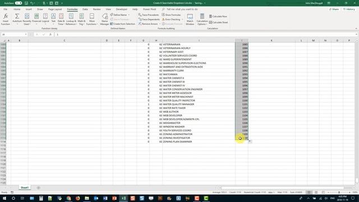
Task: Switch to the Home tab
Action: pos(17,9)
